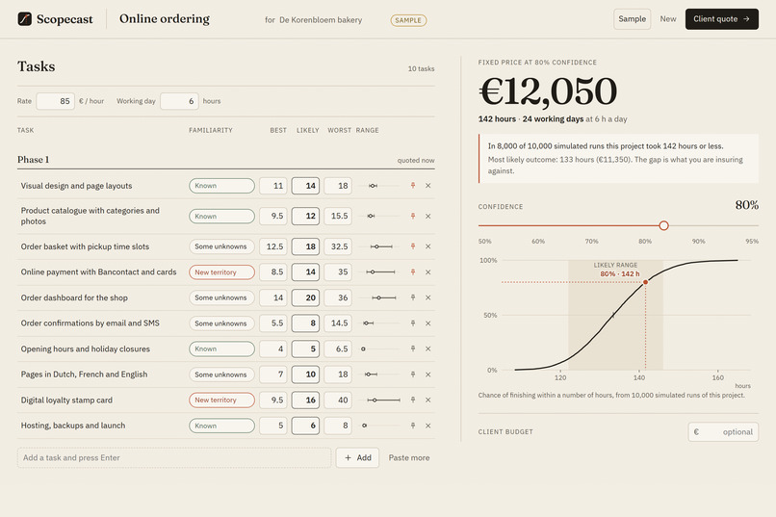Remove the Opening hours and holiday closures task
The height and width of the screenshot is (517, 776).
coord(428,349)
